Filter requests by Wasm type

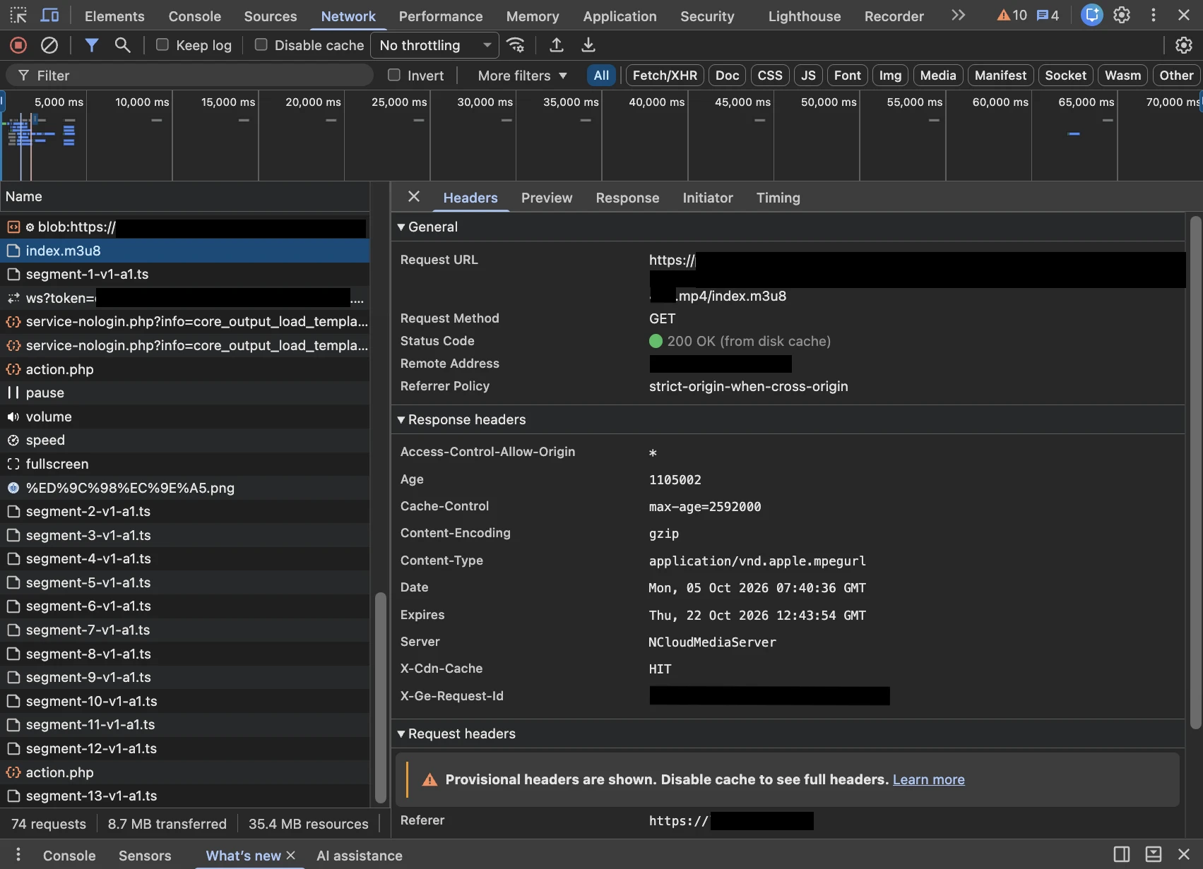(x=1123, y=75)
